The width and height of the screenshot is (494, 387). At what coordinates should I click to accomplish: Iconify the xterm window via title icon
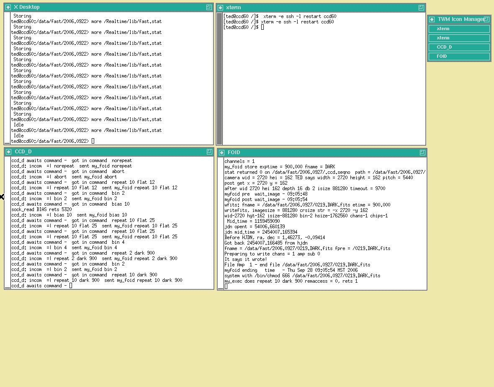coord(221,8)
